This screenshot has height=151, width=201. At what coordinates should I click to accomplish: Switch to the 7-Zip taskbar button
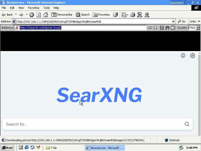[x=51, y=148]
